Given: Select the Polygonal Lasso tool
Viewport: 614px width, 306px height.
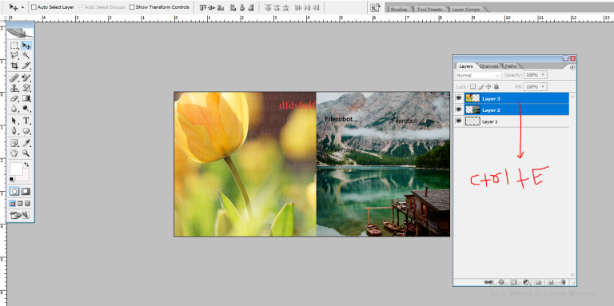Looking at the screenshot, I should click(x=14, y=55).
